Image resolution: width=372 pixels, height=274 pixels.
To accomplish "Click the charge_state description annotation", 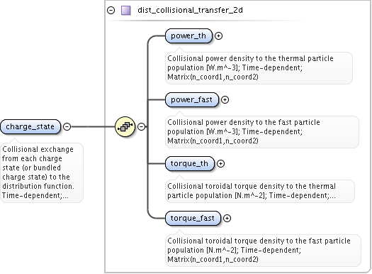I will click(42, 172).
